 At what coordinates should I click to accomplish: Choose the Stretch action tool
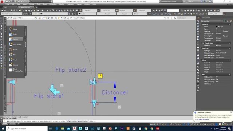(16, 39)
